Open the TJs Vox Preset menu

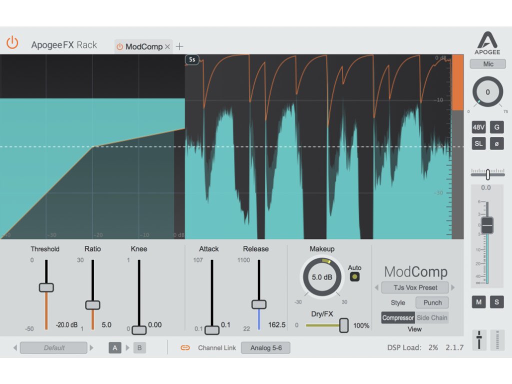coord(415,287)
